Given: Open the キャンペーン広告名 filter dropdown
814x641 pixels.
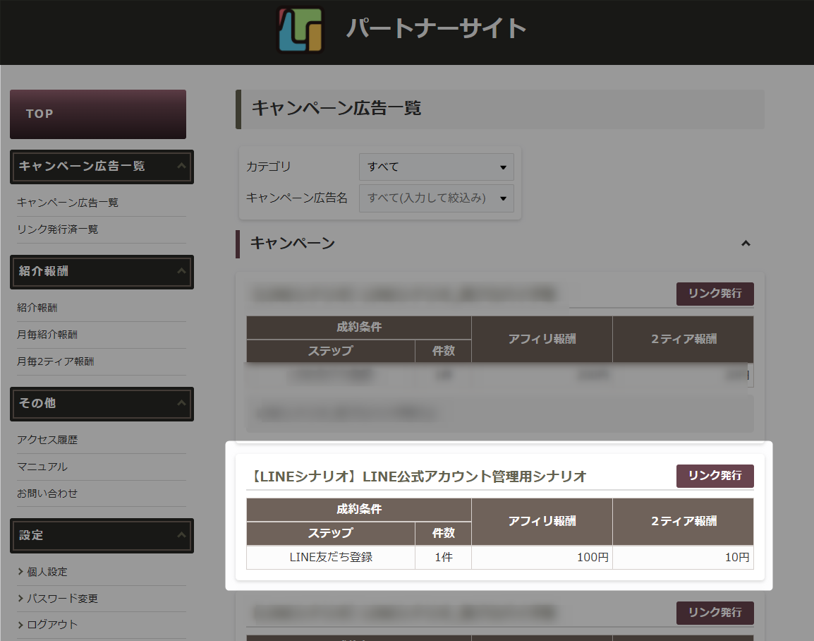Looking at the screenshot, I should click(437, 198).
